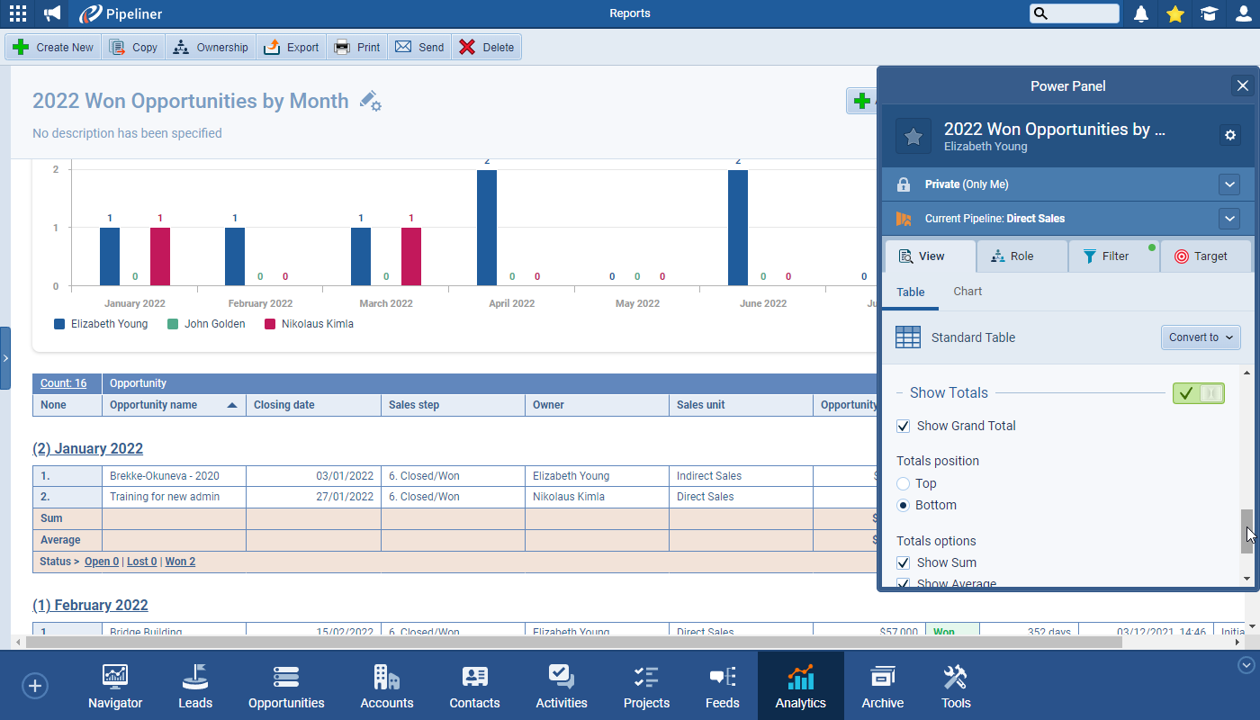Copy the current report

[132, 47]
